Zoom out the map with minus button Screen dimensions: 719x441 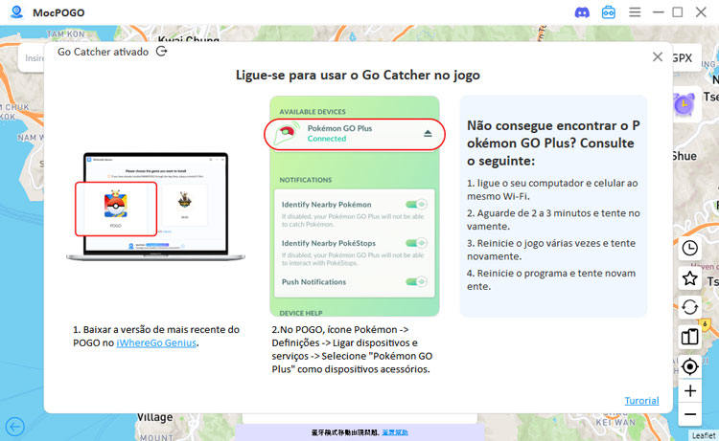coord(689,414)
